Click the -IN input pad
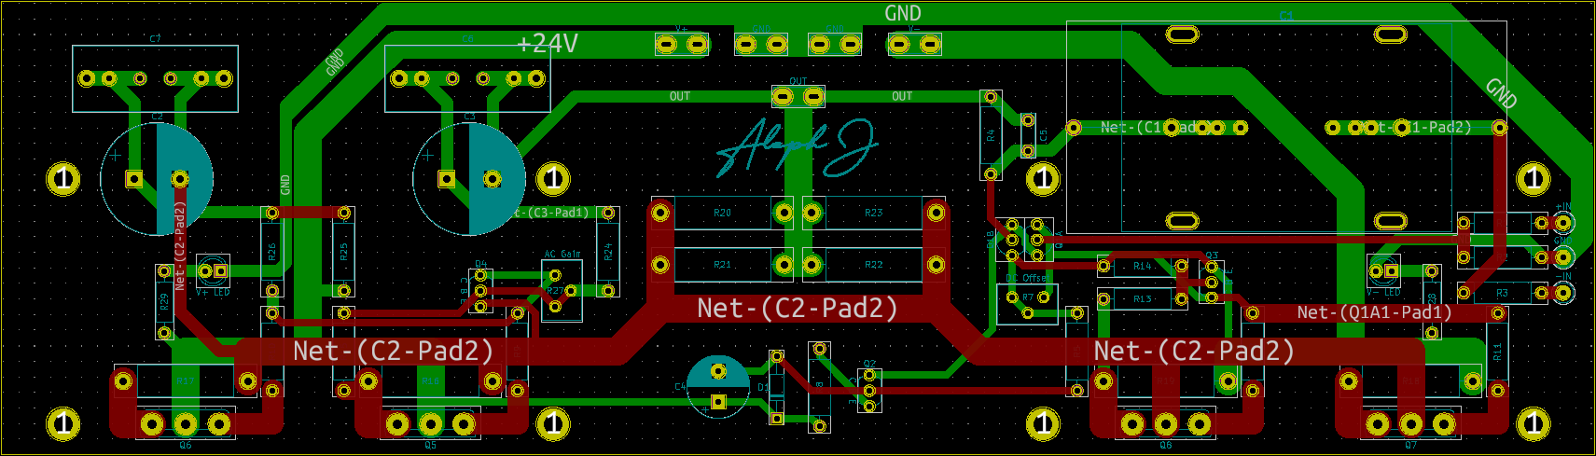Image resolution: width=1596 pixels, height=456 pixels. tap(1563, 292)
